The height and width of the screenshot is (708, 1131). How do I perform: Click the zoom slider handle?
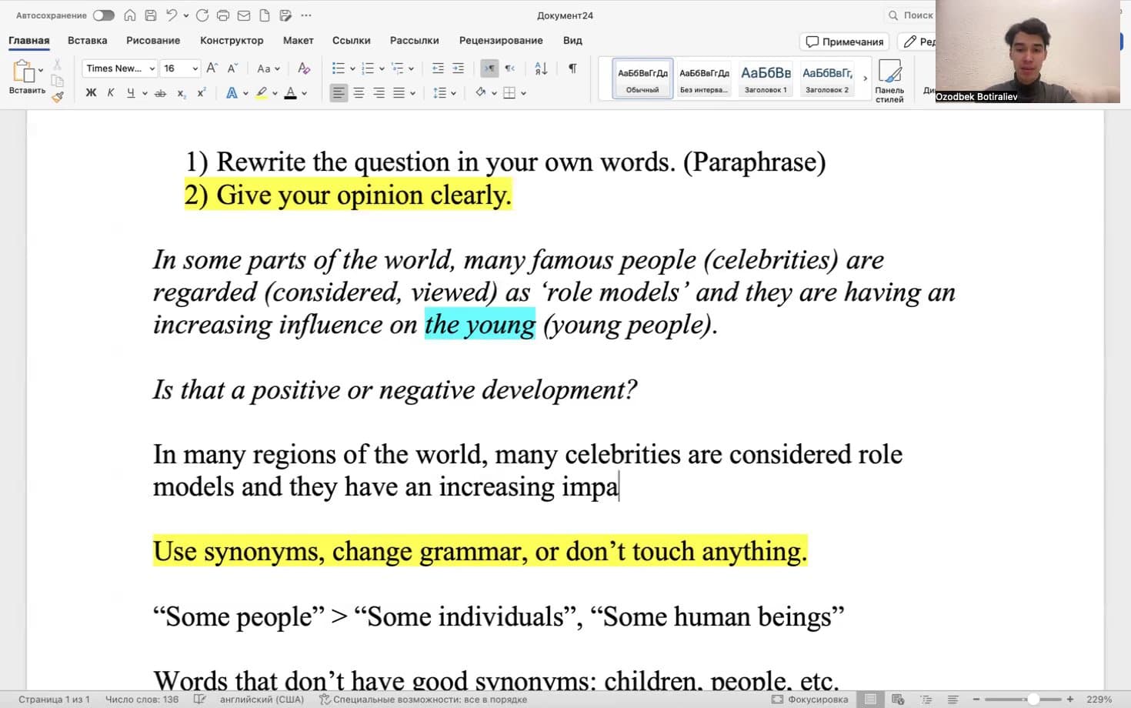tap(1033, 700)
